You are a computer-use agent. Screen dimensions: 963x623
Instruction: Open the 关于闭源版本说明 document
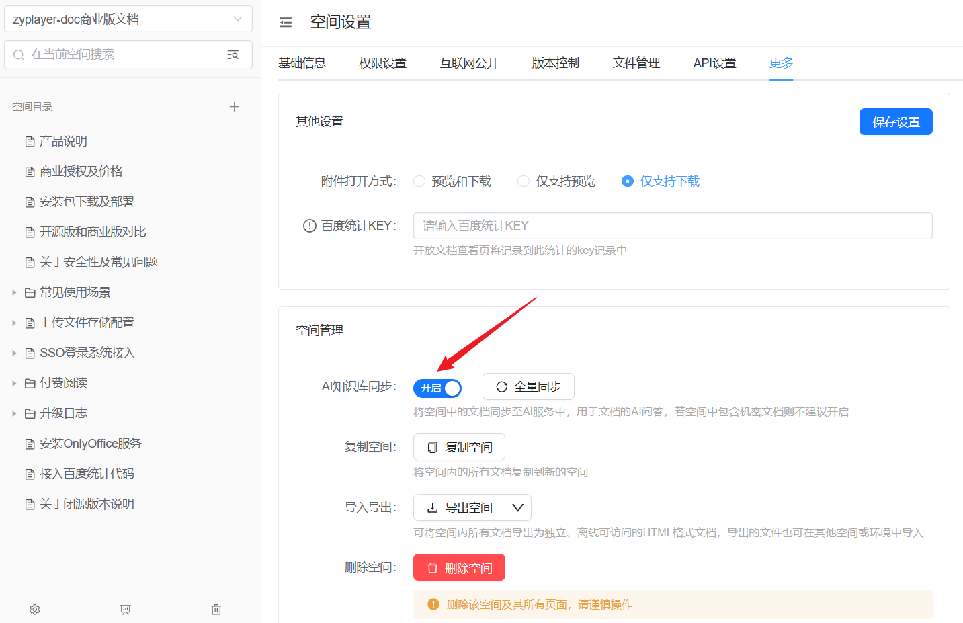tap(87, 504)
